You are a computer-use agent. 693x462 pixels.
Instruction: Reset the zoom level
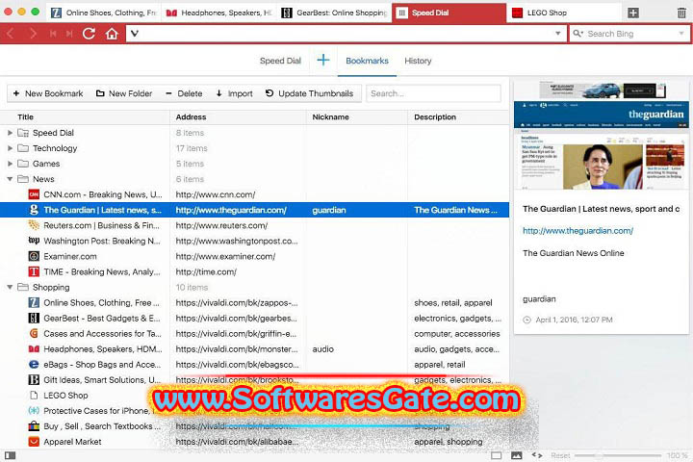560,455
